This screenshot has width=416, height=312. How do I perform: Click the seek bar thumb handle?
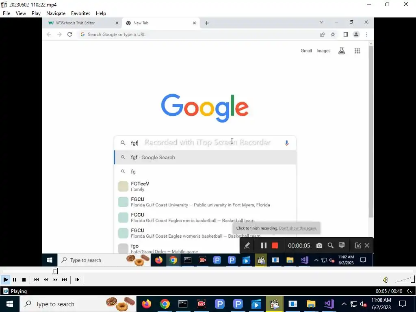pyautogui.click(x=55, y=271)
